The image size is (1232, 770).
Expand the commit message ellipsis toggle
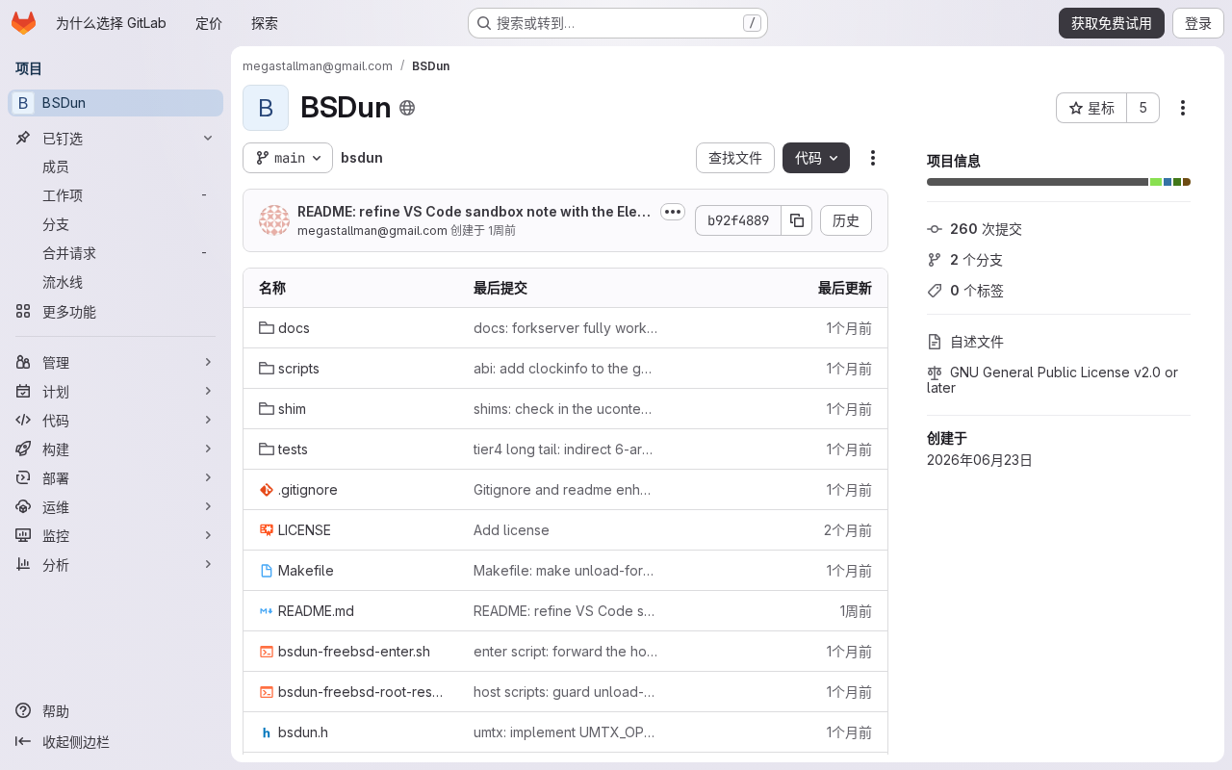tap(673, 212)
